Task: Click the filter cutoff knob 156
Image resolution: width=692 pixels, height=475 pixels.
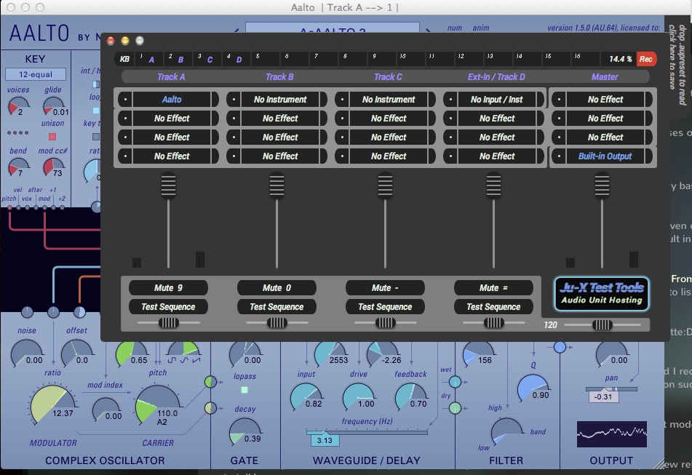Action: tap(478, 354)
